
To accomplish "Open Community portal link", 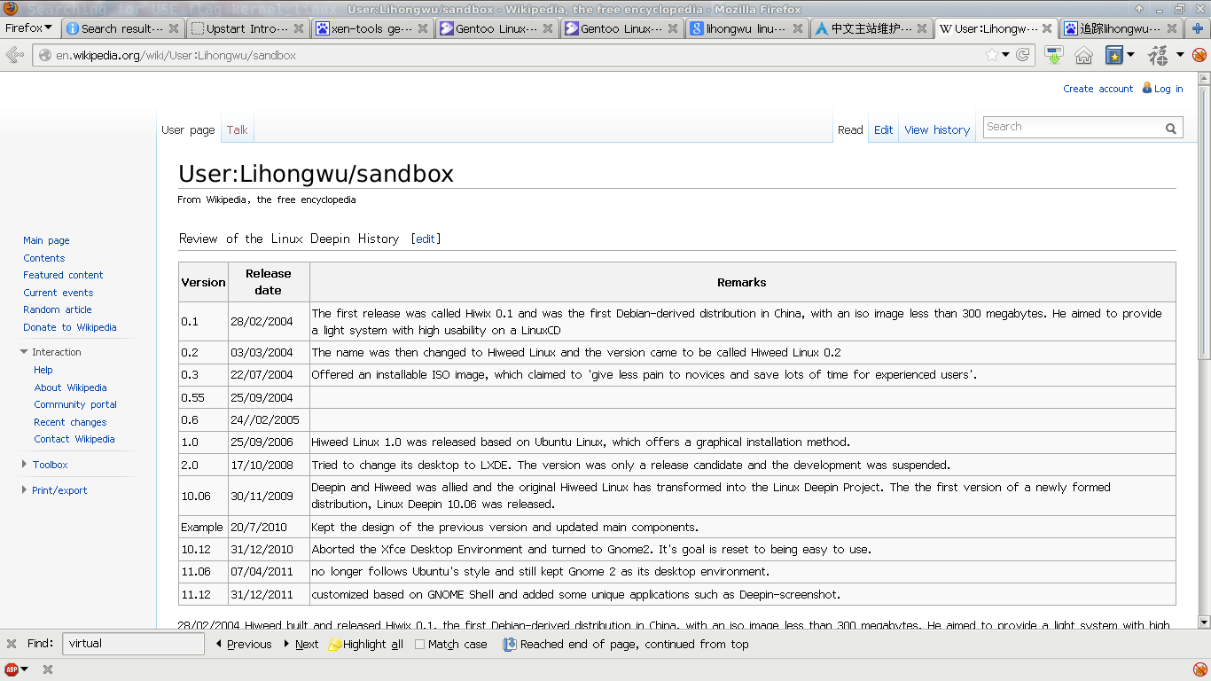I will 75,404.
